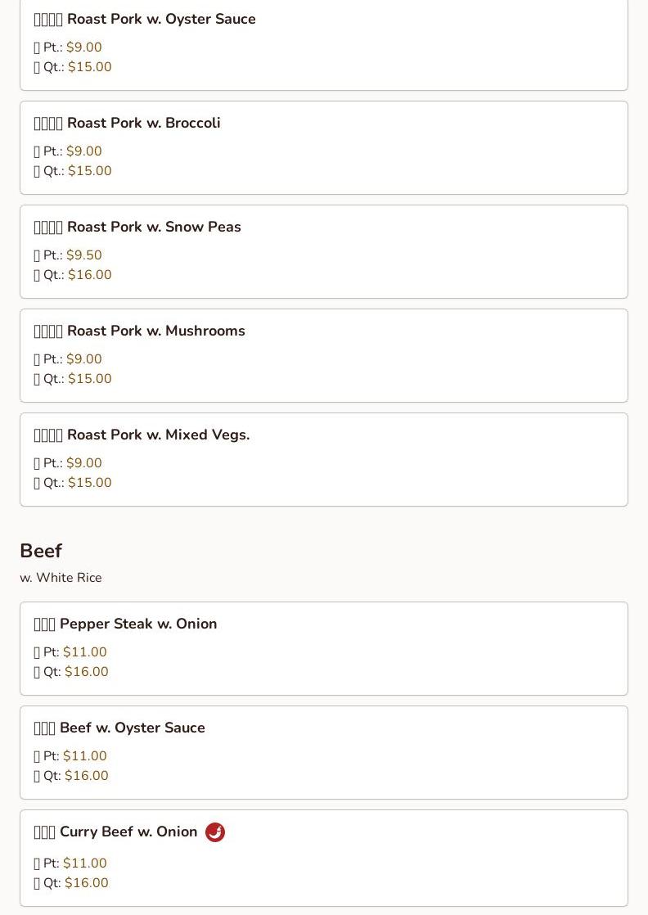Open the Roast Pork w. Broccoli item
Image resolution: width=648 pixels, height=915 pixels.
click(143, 123)
